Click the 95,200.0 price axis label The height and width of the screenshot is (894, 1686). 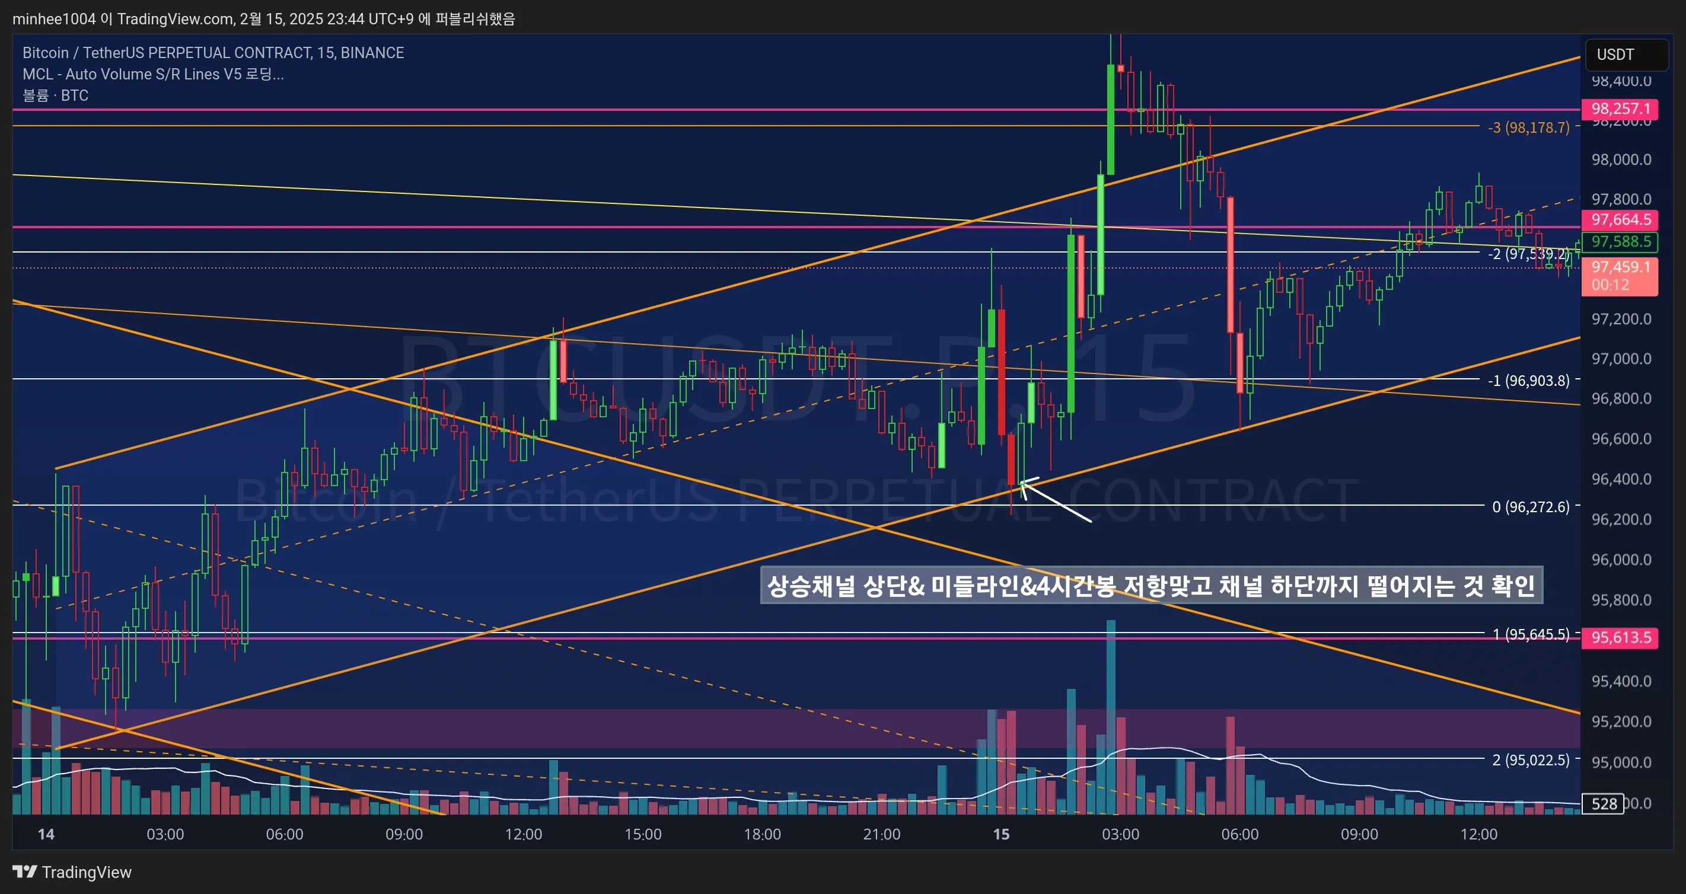click(1622, 721)
